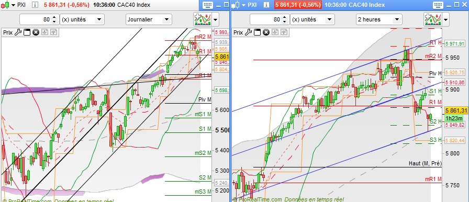Click the Prix label in daily chart
Screen dimensions: 469x202
coord(8,32)
